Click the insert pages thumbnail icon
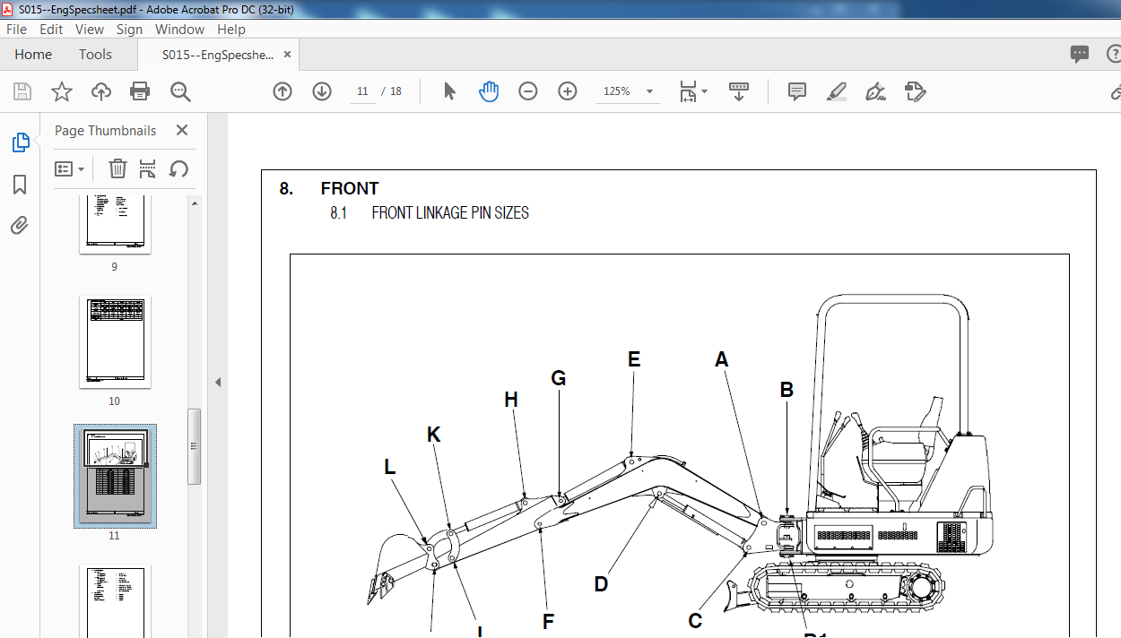This screenshot has height=638, width=1121. tap(148, 168)
